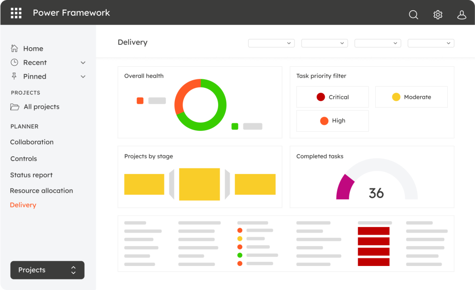The image size is (475, 290).
Task: Click the All projects folder icon
Action: pos(15,107)
